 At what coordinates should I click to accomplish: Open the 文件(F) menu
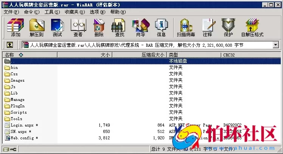point(11,12)
